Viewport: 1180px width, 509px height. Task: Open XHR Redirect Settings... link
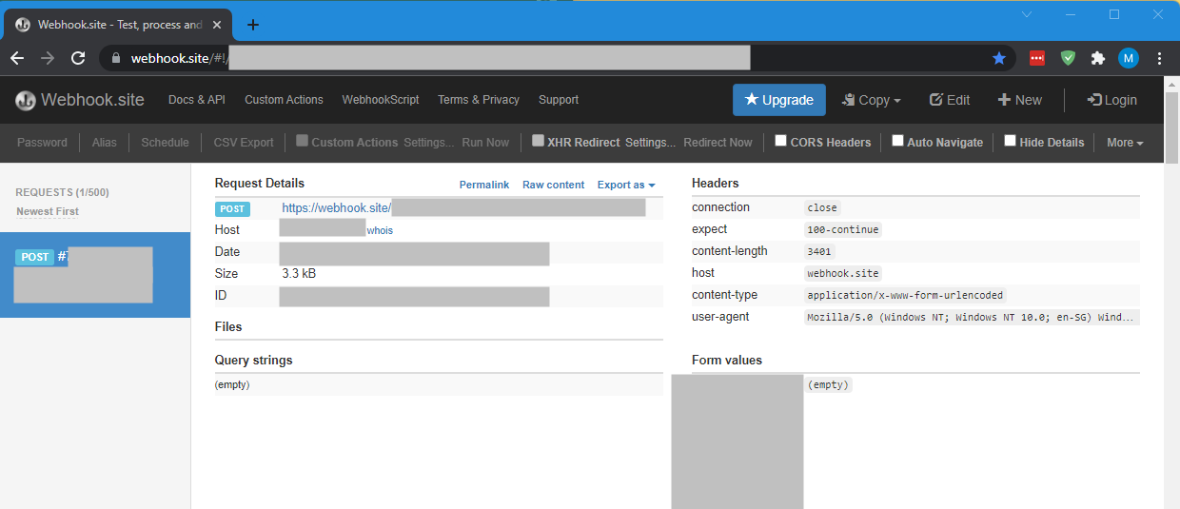(651, 143)
